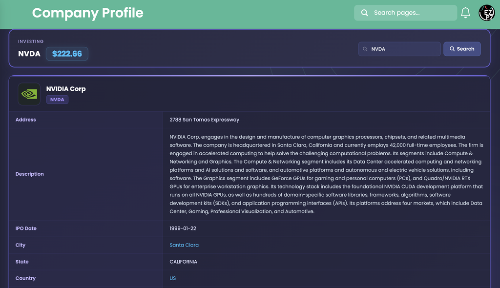Click the Address row label

pos(25,120)
